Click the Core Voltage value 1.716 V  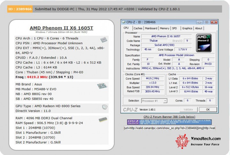(x=183, y=49)
